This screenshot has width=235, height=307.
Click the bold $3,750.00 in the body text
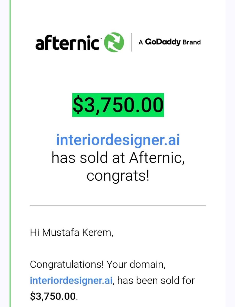point(53,297)
